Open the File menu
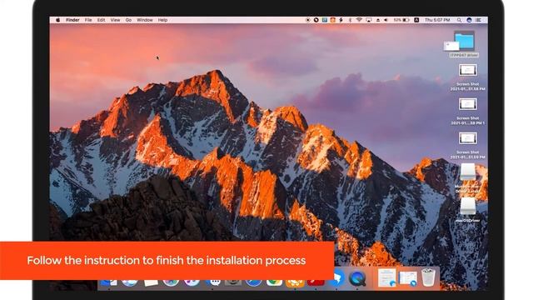 click(88, 20)
